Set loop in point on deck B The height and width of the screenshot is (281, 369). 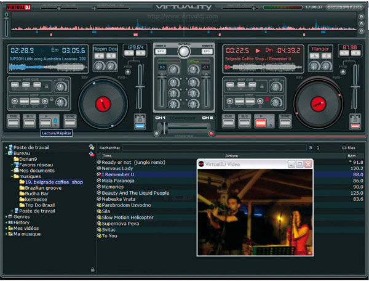(x=240, y=101)
